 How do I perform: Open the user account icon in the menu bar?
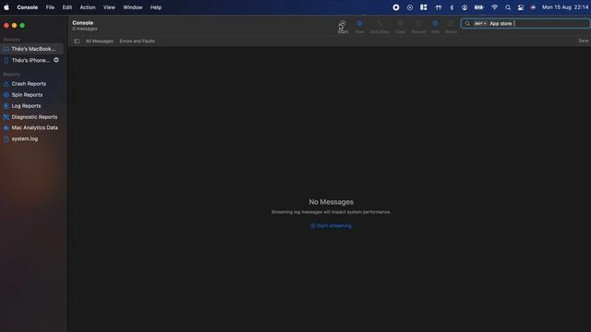click(464, 7)
